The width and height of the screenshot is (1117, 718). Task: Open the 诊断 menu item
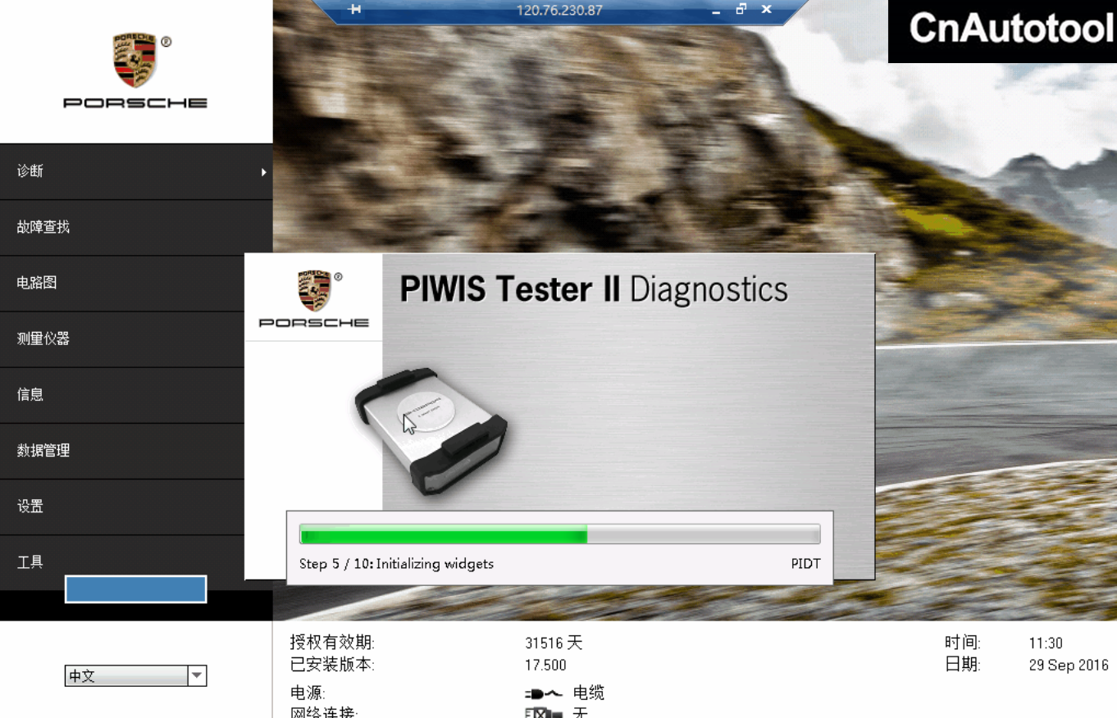pyautogui.click(x=136, y=171)
